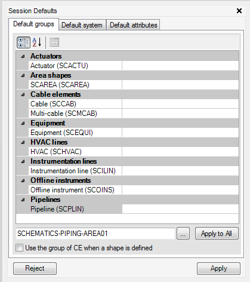Sort properties alphabetically with A-Z icon
The image size is (250, 282).
tap(37, 42)
